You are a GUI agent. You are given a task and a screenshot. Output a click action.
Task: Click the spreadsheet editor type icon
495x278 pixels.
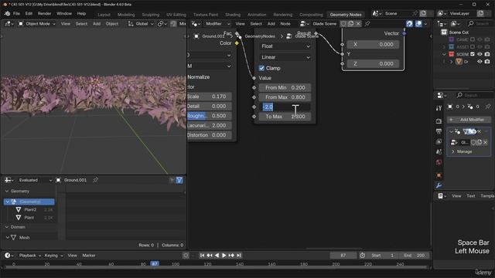click(9, 180)
